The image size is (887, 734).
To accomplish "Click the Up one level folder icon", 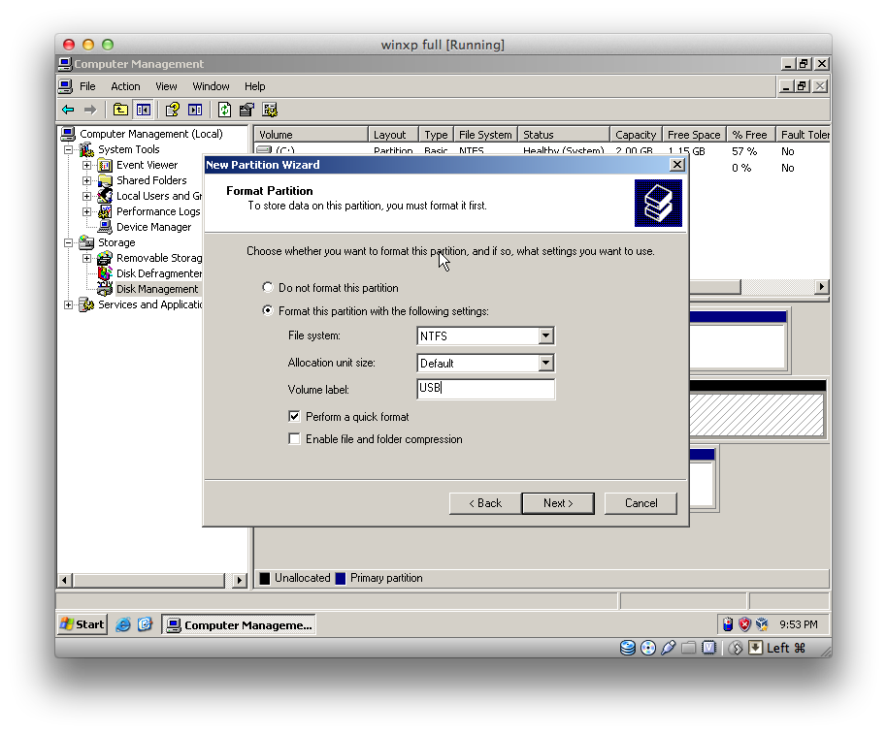I will click(120, 110).
